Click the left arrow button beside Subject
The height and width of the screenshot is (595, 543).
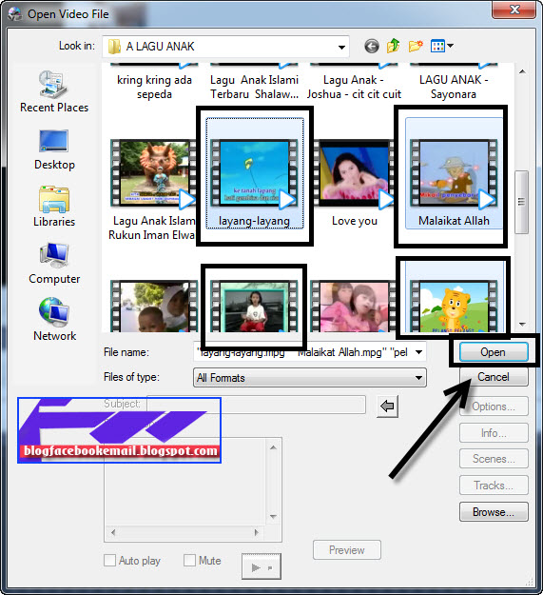[387, 407]
